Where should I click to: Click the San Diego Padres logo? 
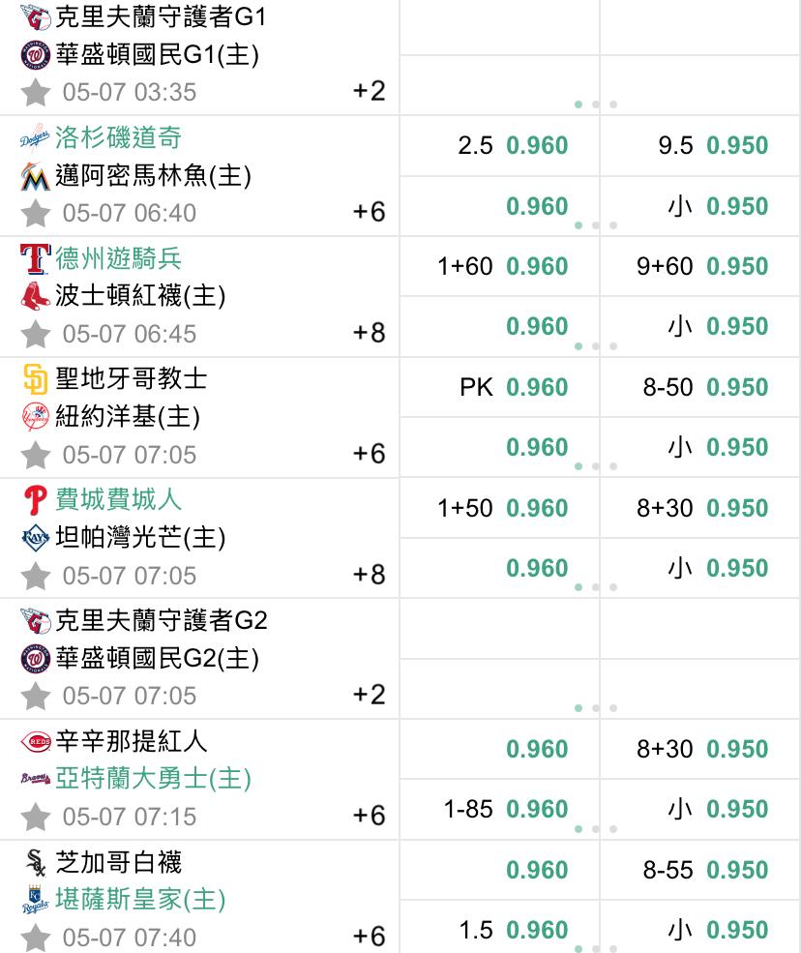(x=35, y=379)
